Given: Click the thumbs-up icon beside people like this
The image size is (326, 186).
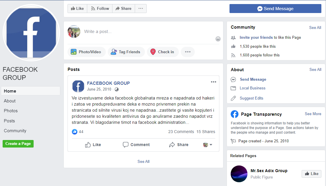Looking at the screenshot, I should [x=233, y=47].
